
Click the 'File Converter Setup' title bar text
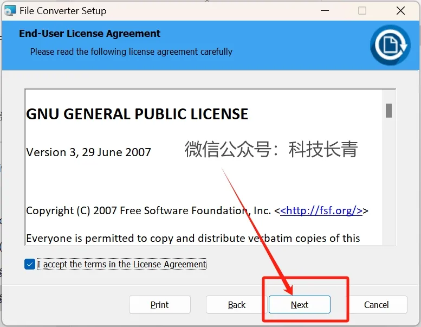63,11
